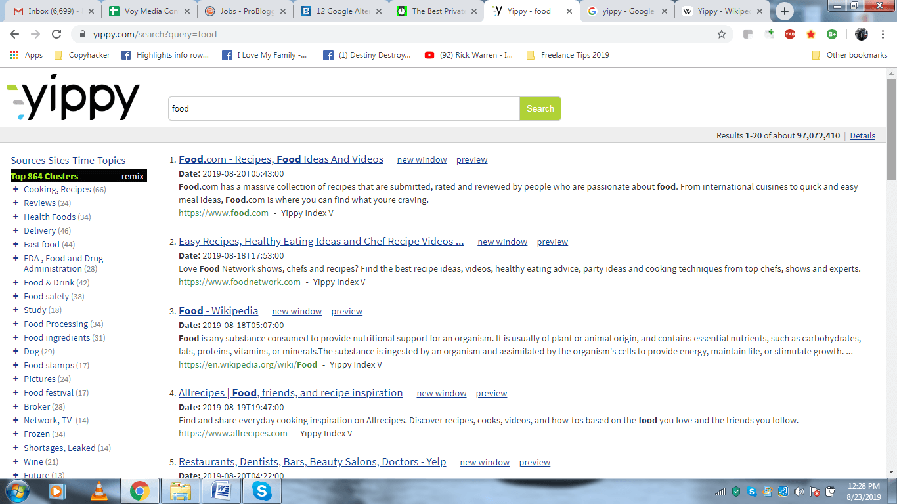The height and width of the screenshot is (504, 897).
Task: Expand the Fast food cluster
Action: pyautogui.click(x=15, y=244)
